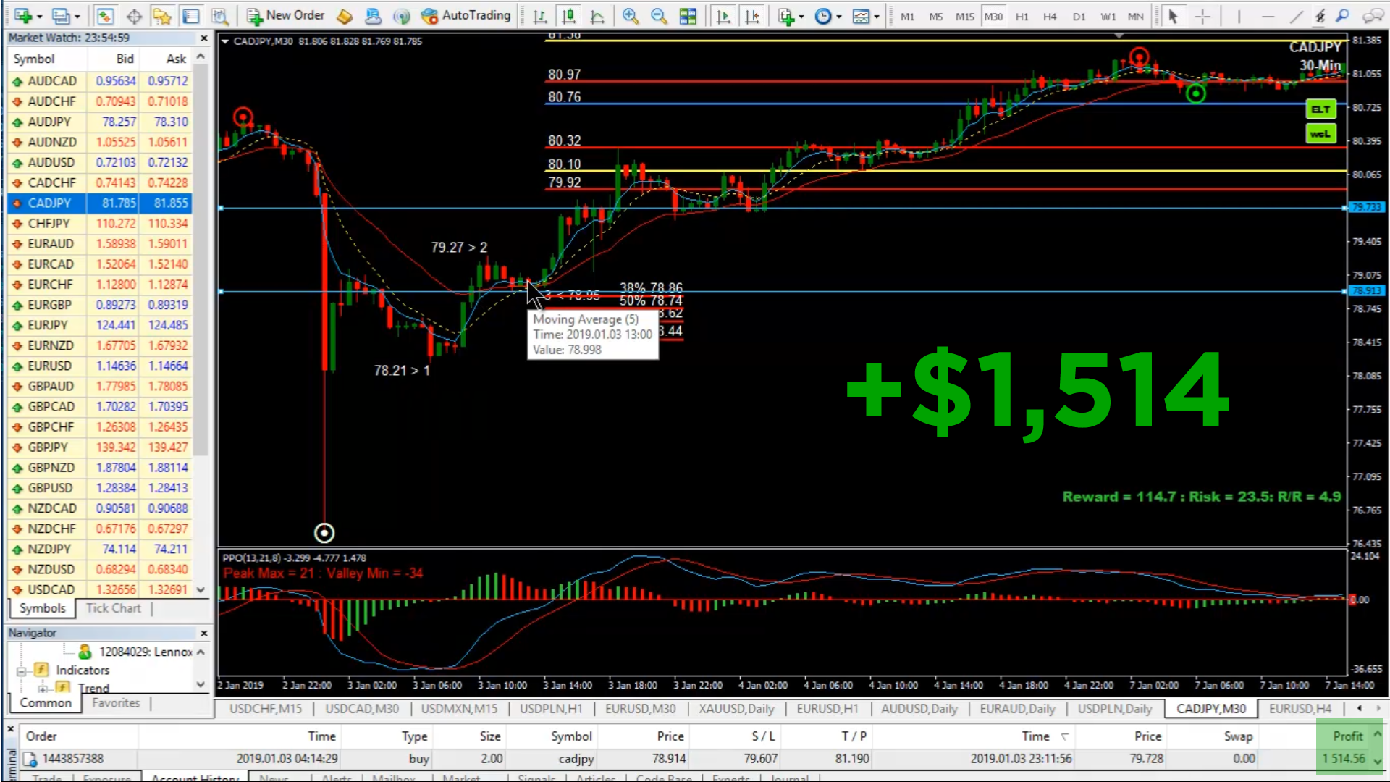Open the search magnifier icon

coord(1343,16)
